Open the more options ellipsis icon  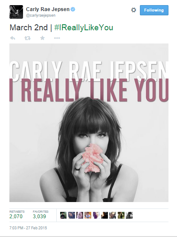click(x=57, y=38)
